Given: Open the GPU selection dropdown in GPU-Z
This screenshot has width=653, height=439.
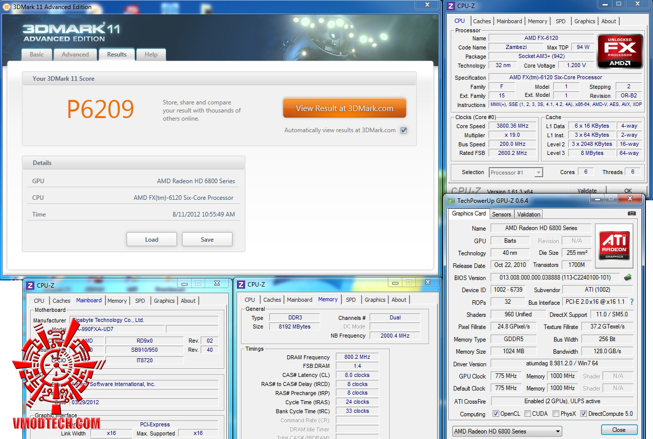Looking at the screenshot, I should pos(507,431).
